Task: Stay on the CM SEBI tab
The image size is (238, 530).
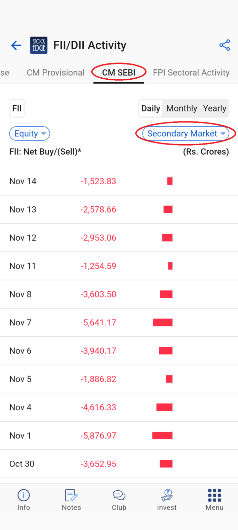Action: [x=118, y=73]
